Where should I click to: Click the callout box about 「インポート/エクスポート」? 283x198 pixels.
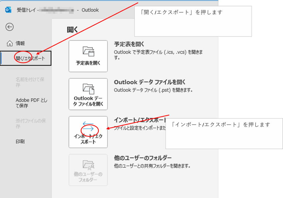point(224,134)
